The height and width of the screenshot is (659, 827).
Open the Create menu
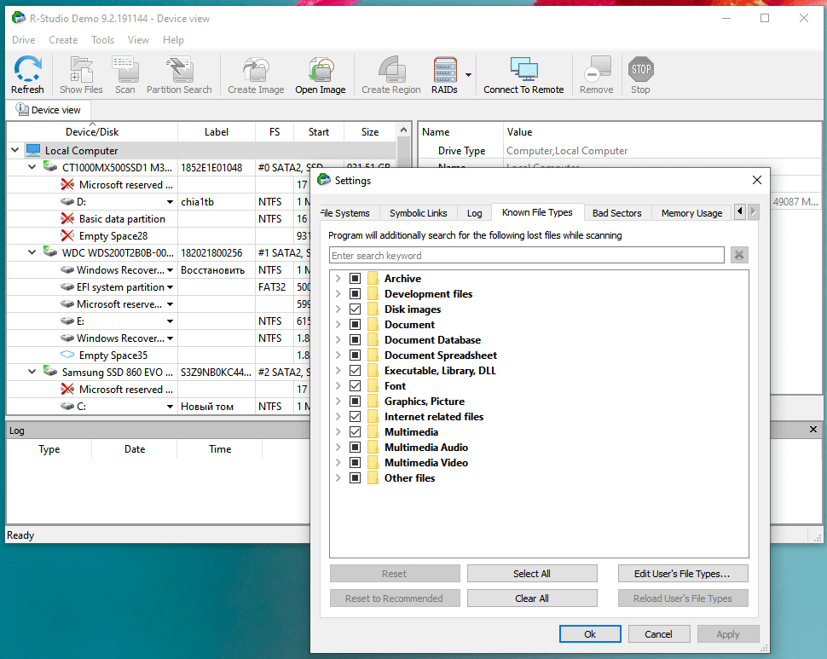tap(63, 40)
